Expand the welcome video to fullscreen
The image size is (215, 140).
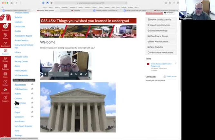86,74
